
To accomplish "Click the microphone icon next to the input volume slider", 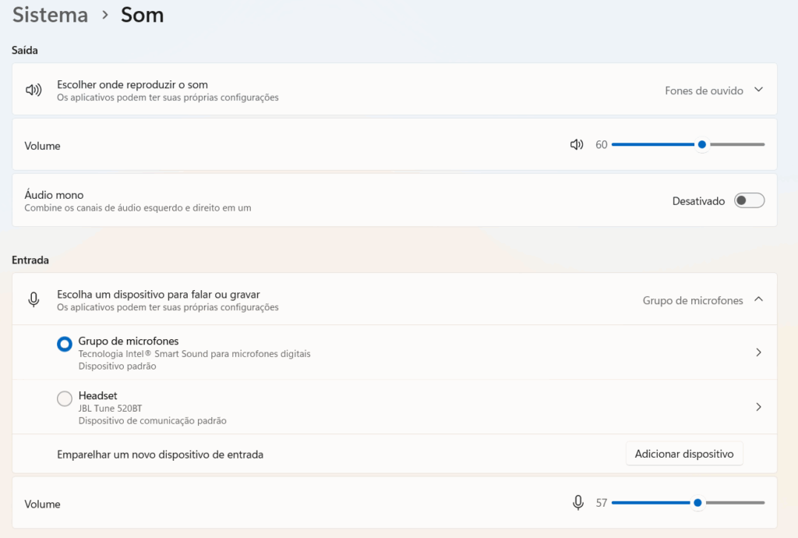I will point(577,502).
